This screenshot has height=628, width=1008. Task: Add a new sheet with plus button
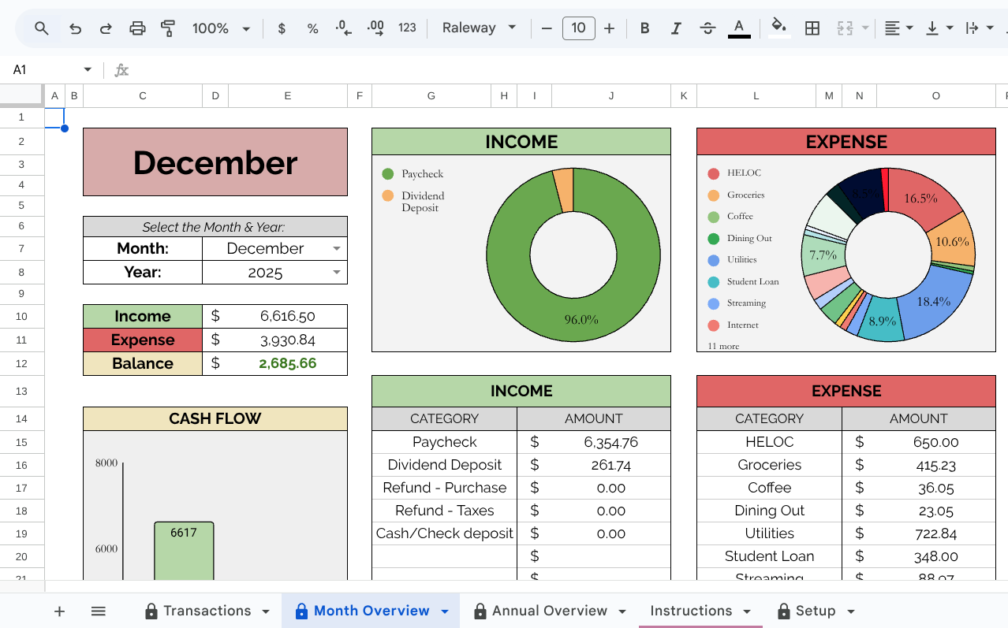coord(59,611)
